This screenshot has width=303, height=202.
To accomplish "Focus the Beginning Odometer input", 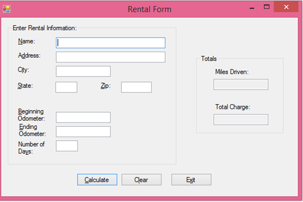I will pos(83,117).
